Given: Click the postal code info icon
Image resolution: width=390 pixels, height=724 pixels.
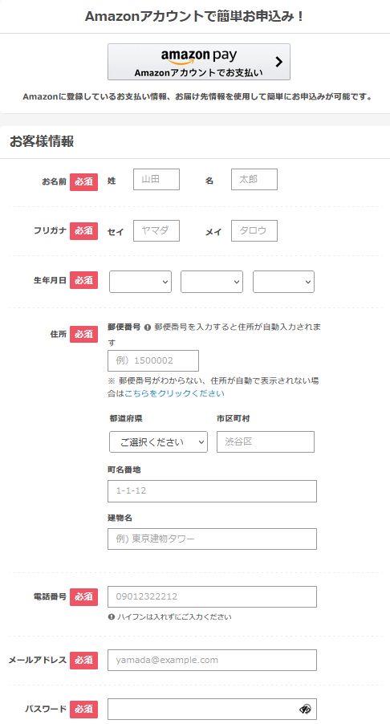Looking at the screenshot, I should [x=148, y=327].
